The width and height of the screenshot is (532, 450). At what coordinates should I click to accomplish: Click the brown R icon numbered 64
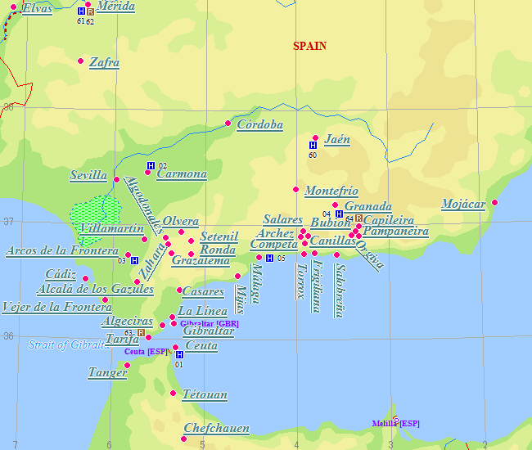(x=358, y=218)
